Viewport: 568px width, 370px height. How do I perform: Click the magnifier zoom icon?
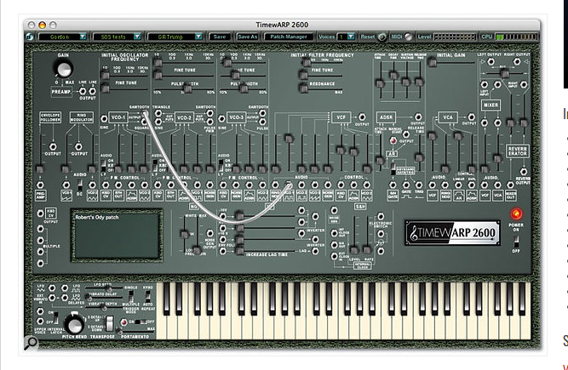[x=31, y=342]
